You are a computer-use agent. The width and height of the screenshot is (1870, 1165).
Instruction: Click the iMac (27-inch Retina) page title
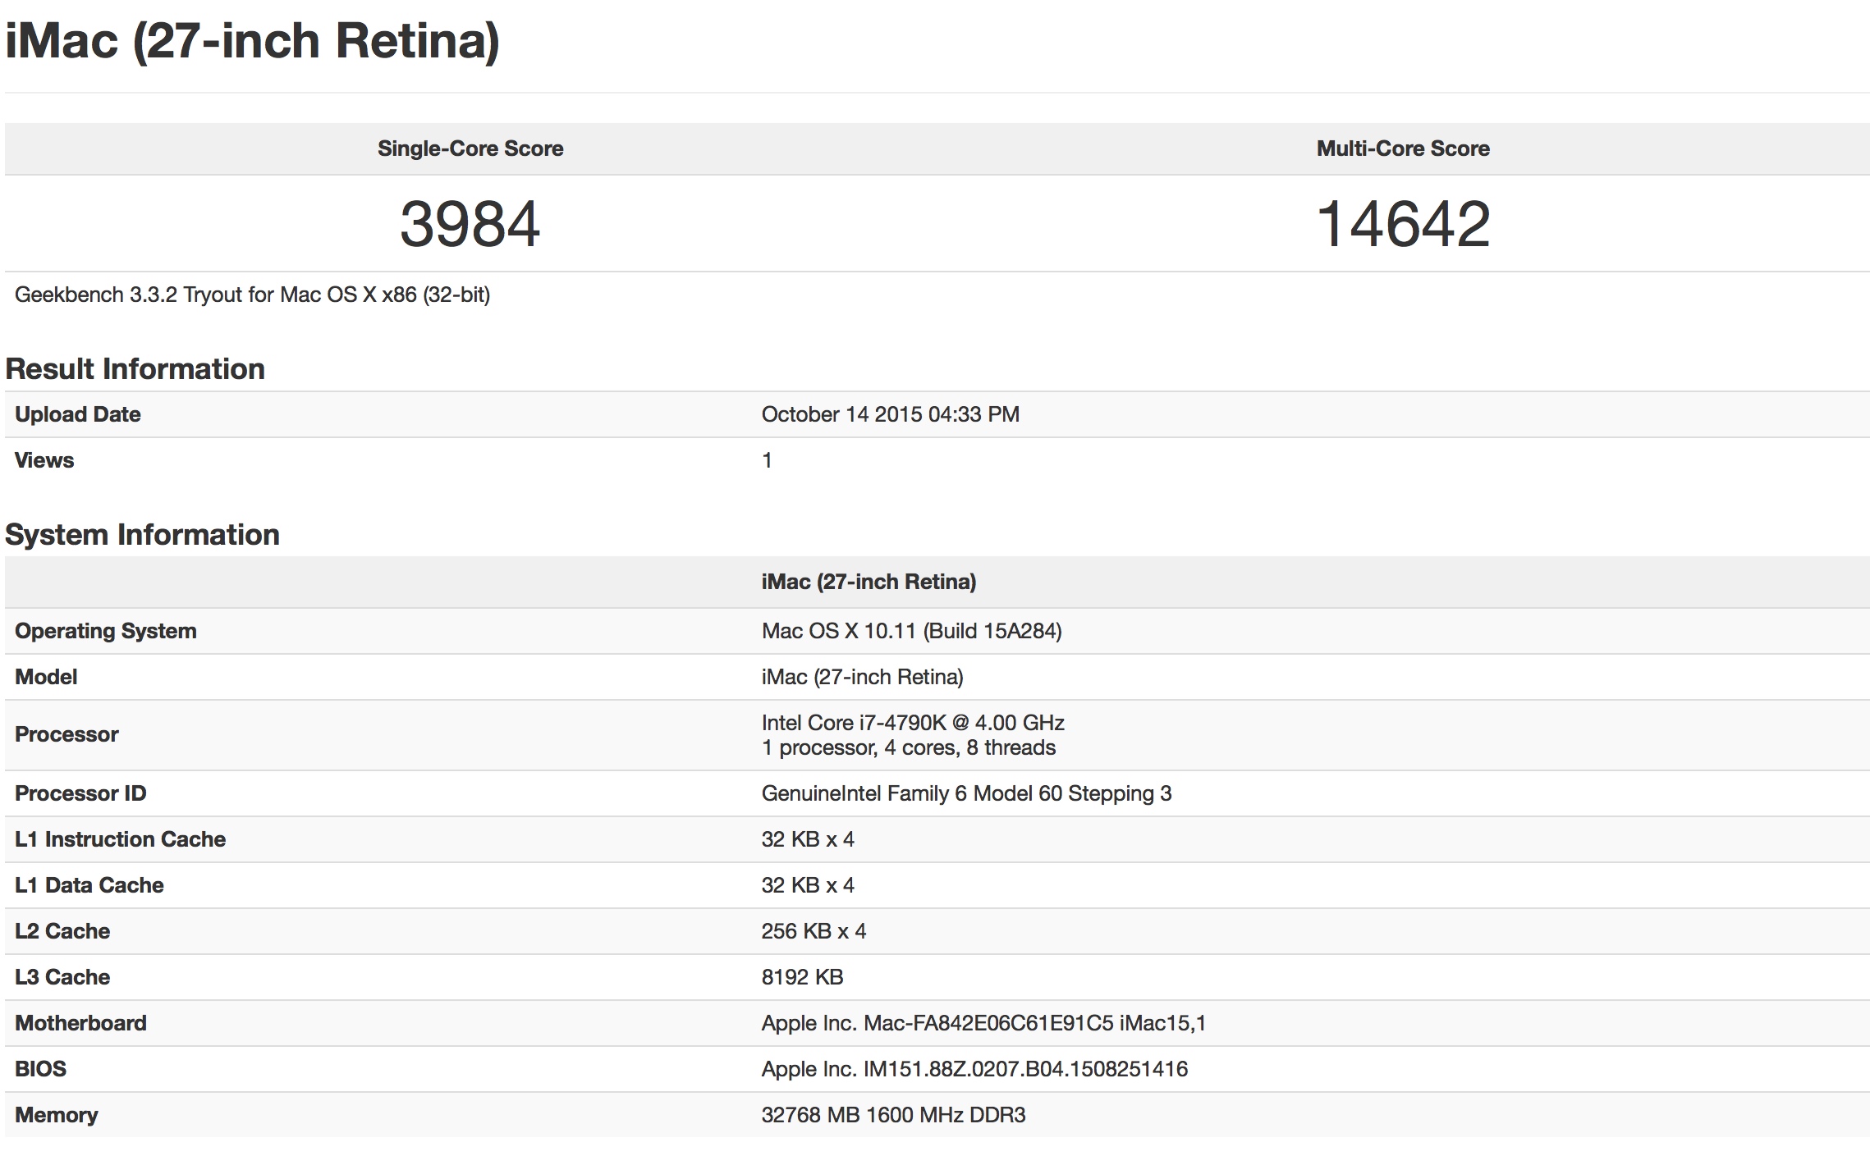pyautogui.click(x=252, y=41)
